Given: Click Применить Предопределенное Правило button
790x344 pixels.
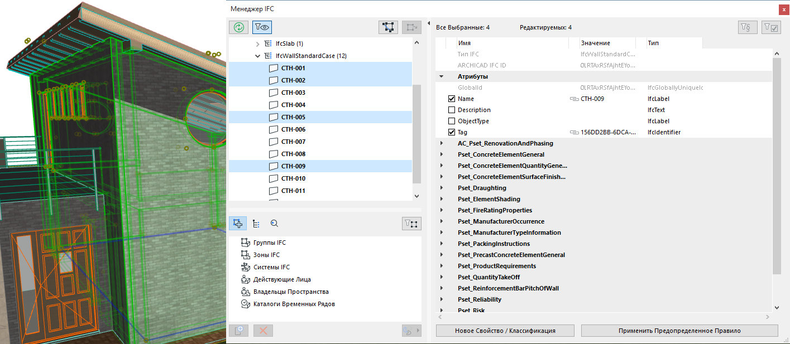Looking at the screenshot, I should [x=679, y=331].
